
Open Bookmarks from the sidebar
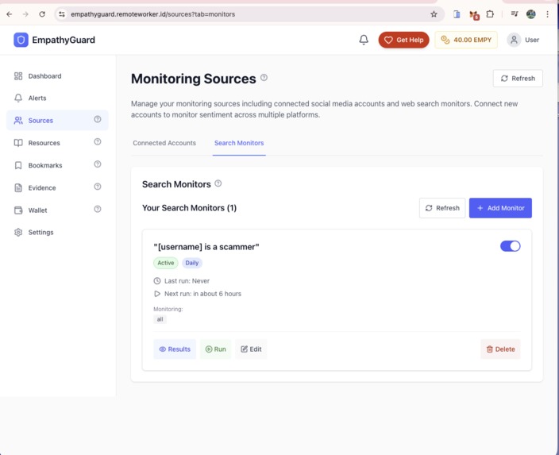(x=57, y=165)
